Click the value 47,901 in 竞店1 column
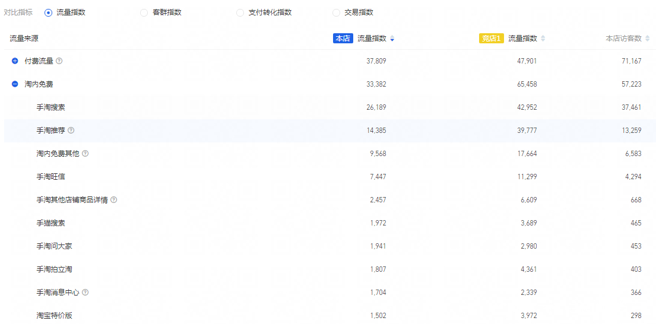The width and height of the screenshot is (656, 324). coord(527,61)
